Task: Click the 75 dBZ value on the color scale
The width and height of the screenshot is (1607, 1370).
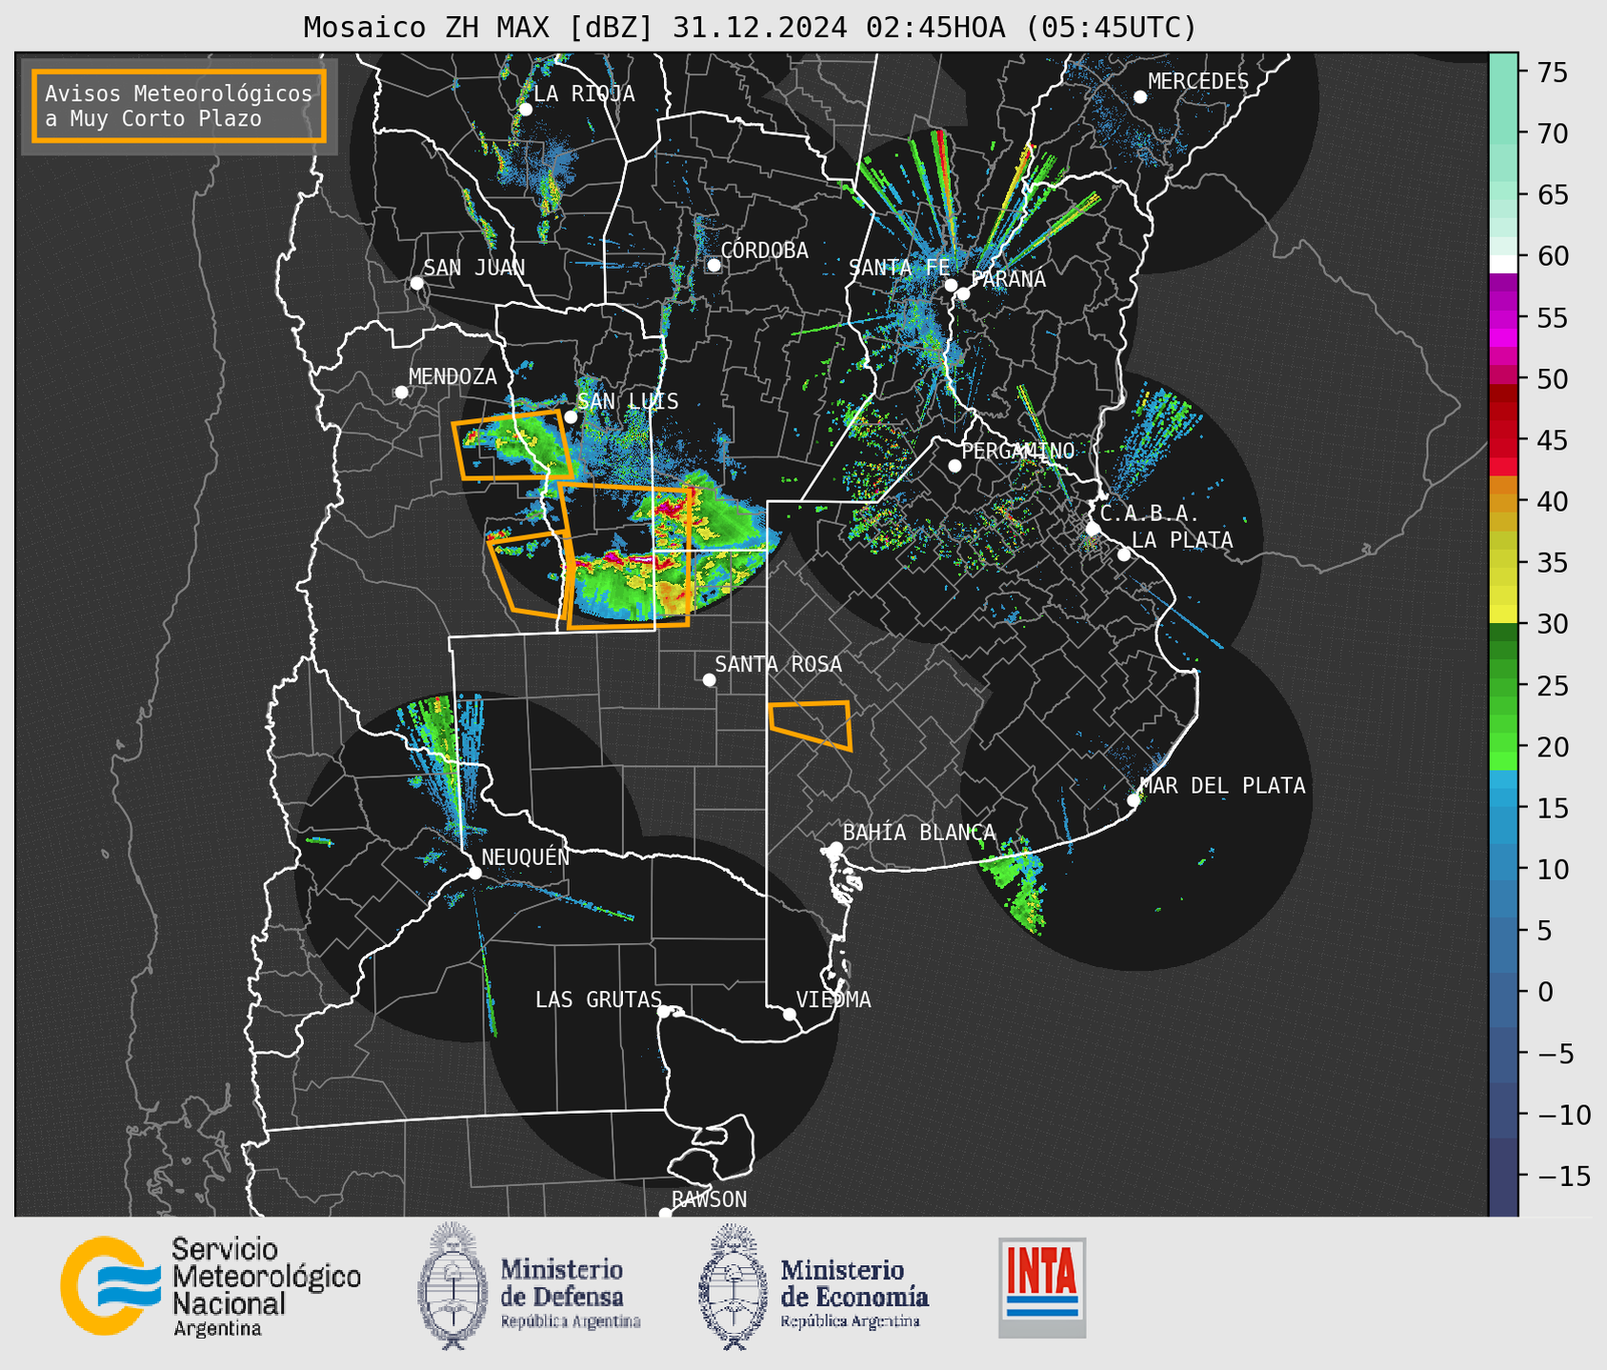Action: coord(1553,72)
